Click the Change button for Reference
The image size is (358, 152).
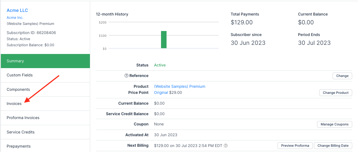342,76
